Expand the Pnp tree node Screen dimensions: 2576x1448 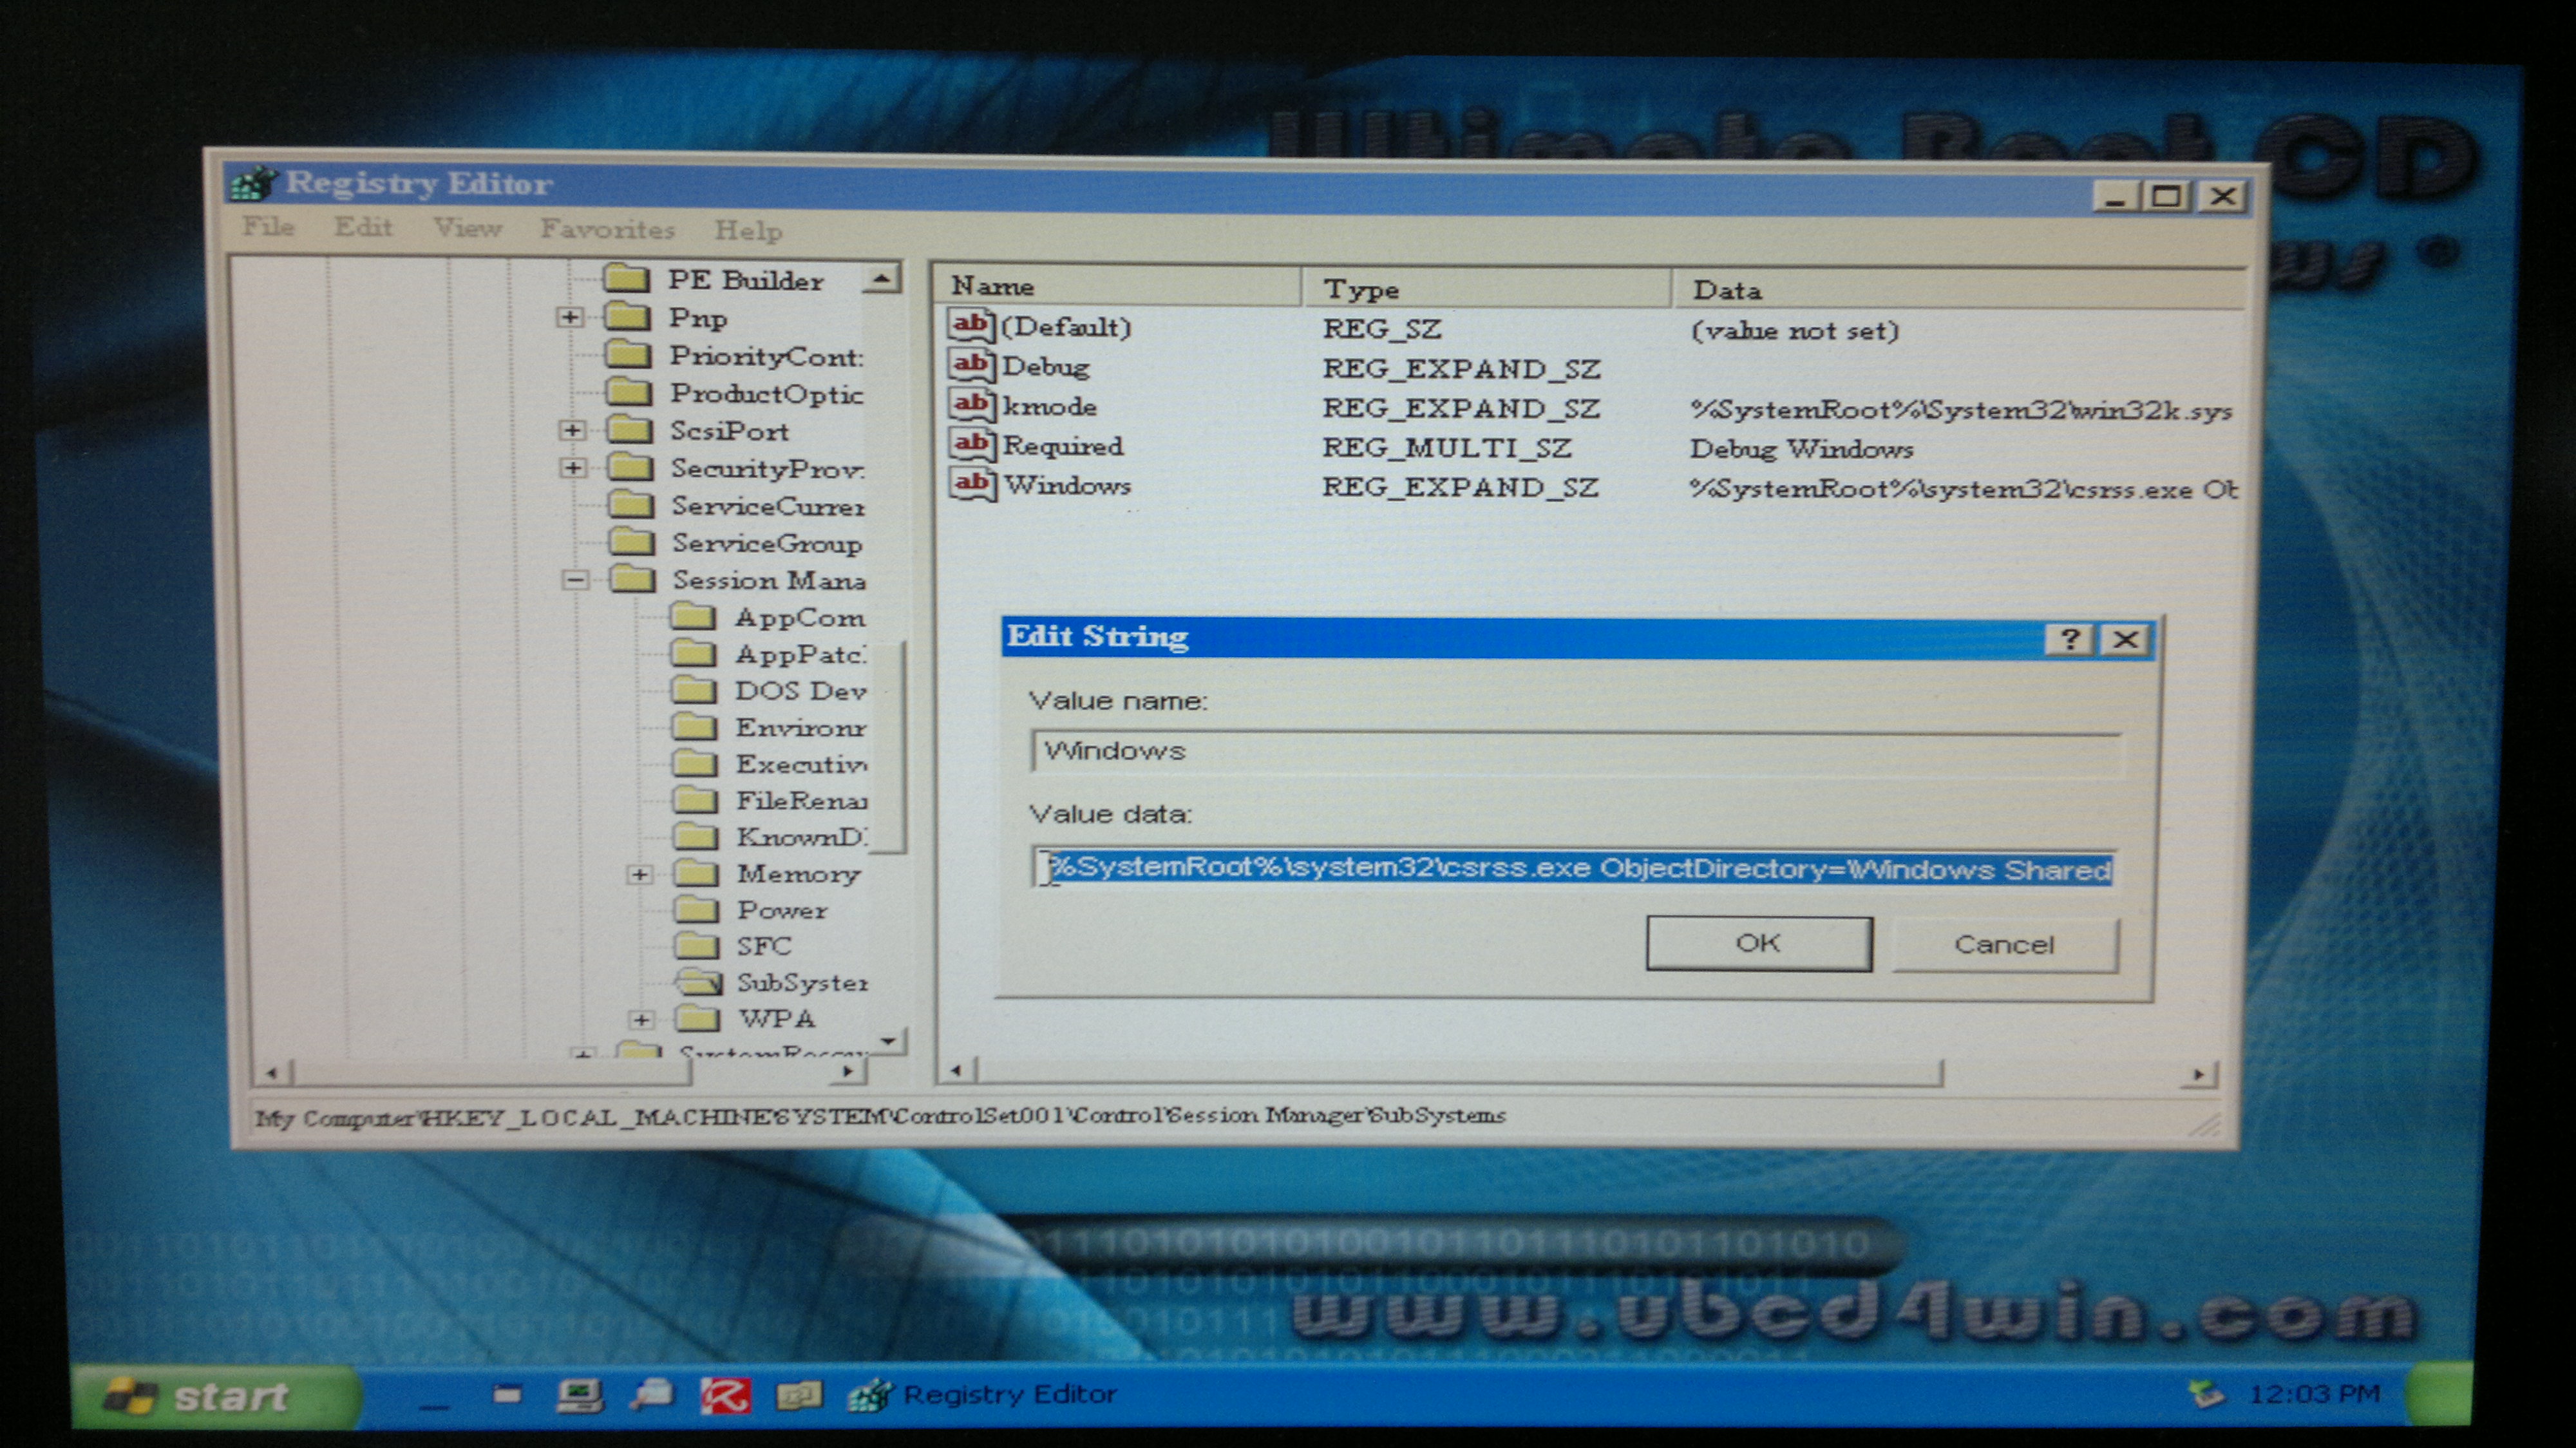[x=570, y=317]
